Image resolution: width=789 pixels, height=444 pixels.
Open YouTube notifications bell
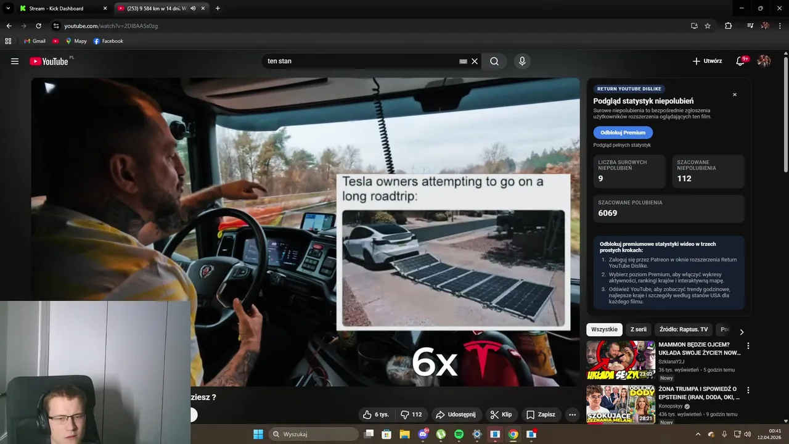740,61
